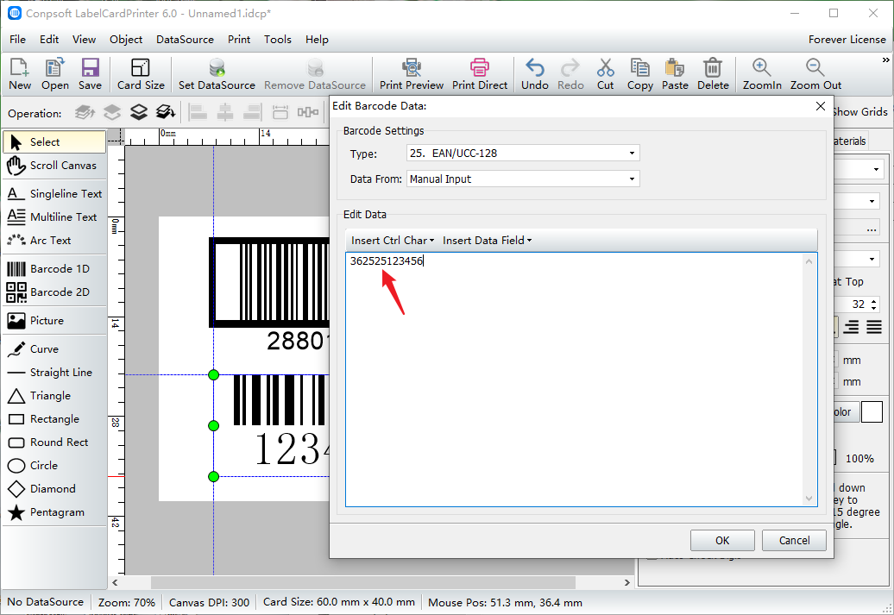Viewport: 894px width, 615px height.
Task: Expand the Insert Ctrl Char menu
Action: click(x=393, y=241)
